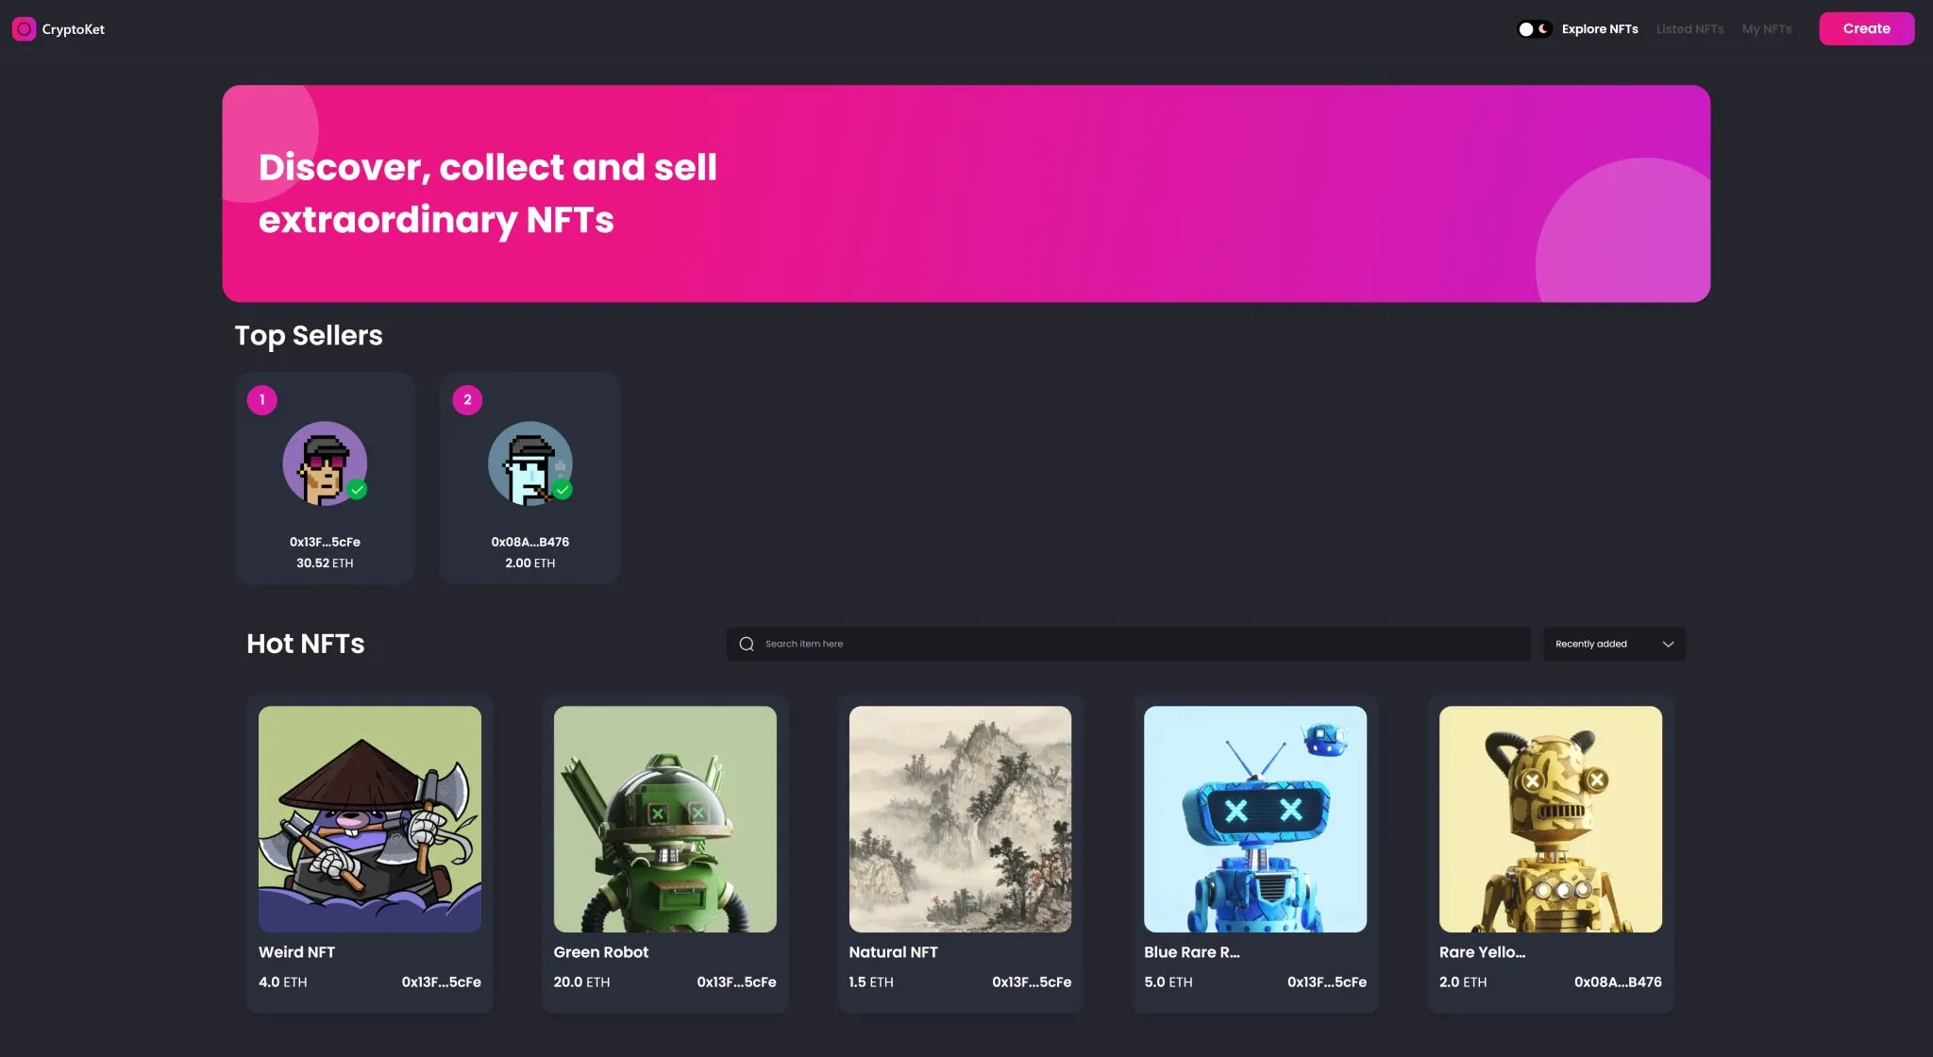The width and height of the screenshot is (1933, 1057).
Task: Select the Natural NFT title link
Action: [893, 952]
